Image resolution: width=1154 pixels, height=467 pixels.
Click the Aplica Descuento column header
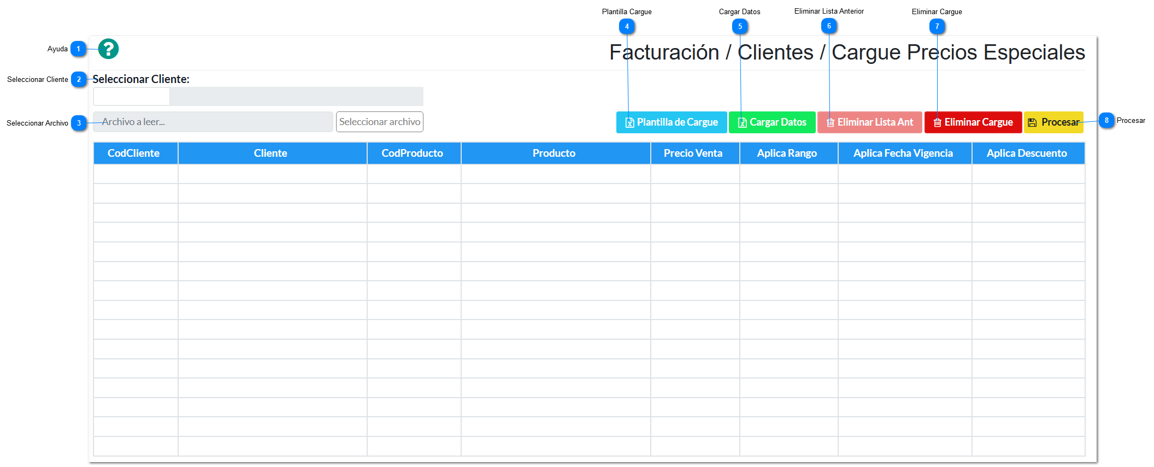(x=1027, y=153)
